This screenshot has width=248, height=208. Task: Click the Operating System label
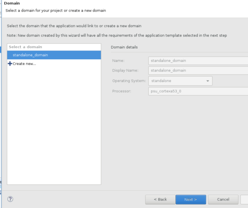pos(129,81)
